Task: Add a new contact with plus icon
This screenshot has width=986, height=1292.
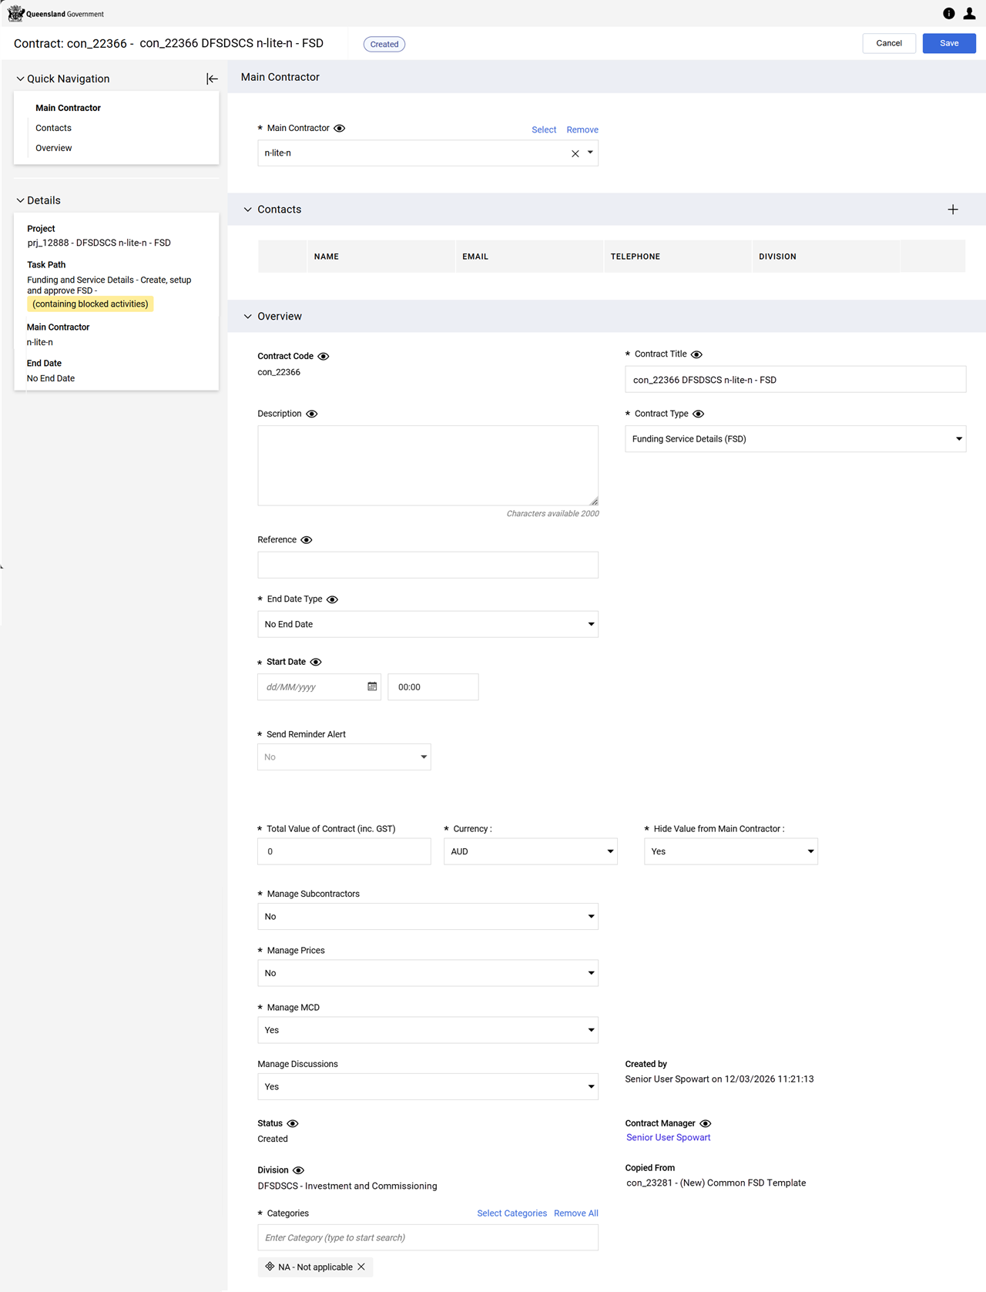Action: 953,210
